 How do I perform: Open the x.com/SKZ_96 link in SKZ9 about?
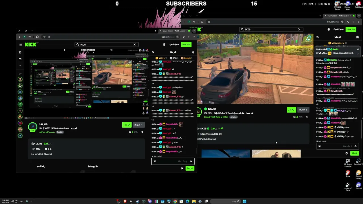tap(211, 134)
